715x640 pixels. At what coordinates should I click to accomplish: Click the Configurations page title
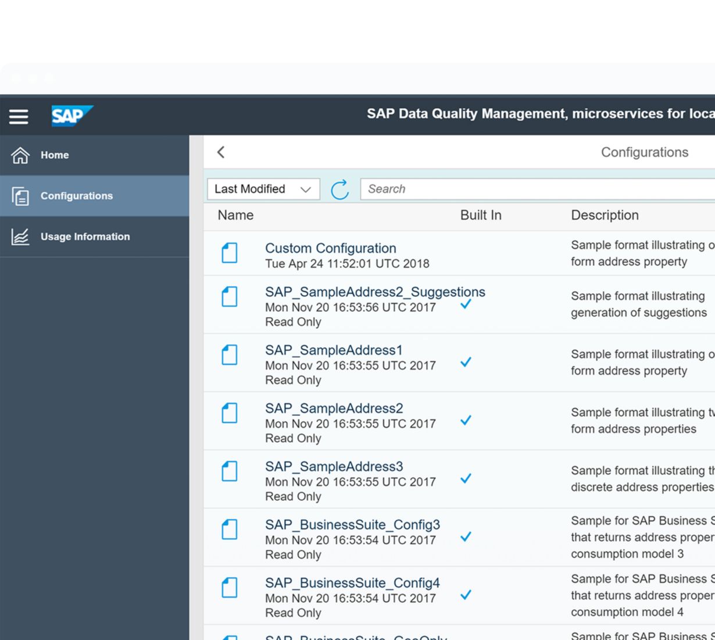click(x=645, y=152)
